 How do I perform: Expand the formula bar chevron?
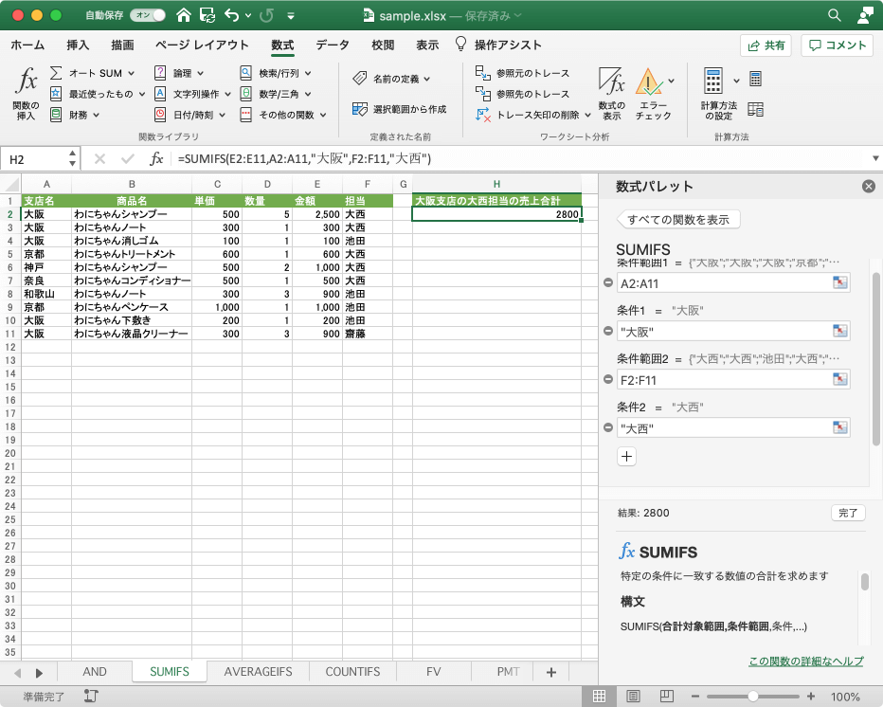point(875,158)
